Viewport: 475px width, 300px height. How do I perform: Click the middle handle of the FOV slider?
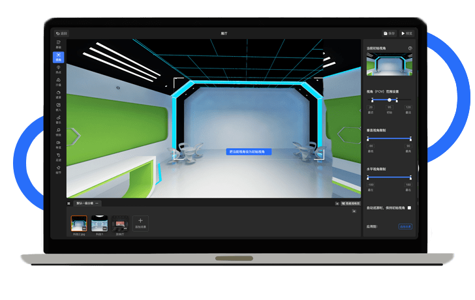(x=390, y=100)
